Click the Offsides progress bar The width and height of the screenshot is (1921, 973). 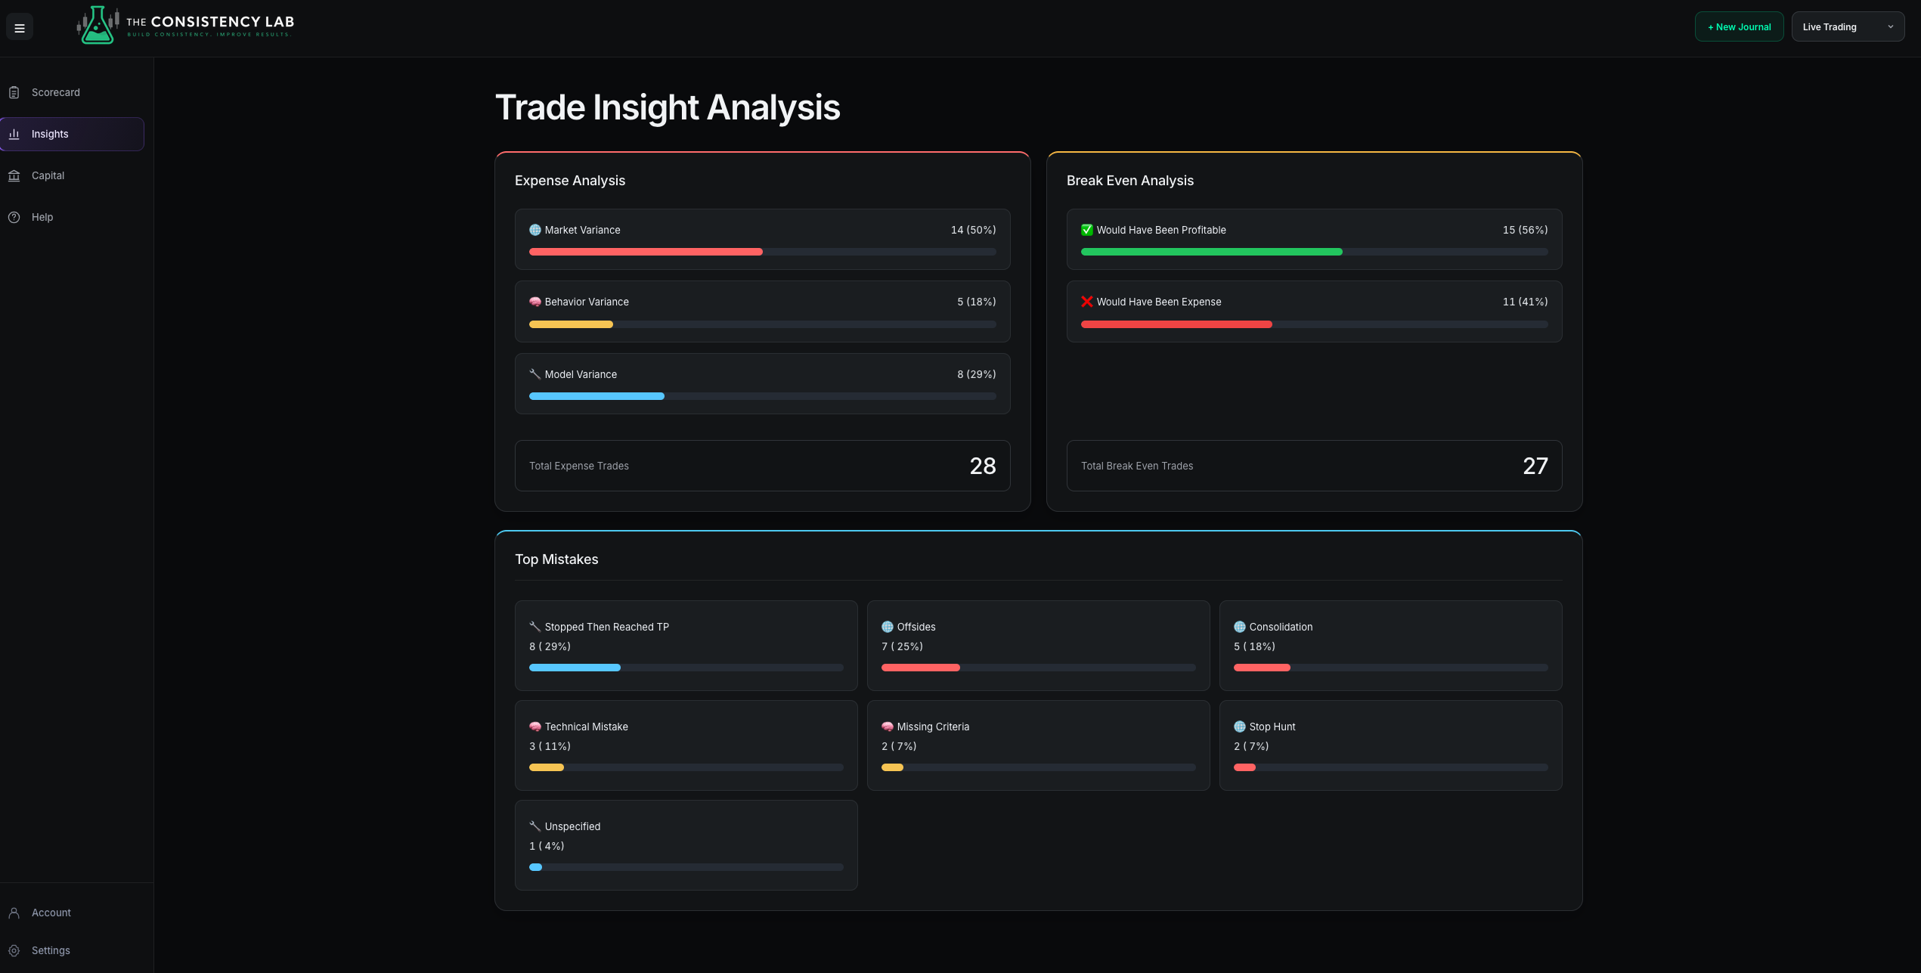1038,668
